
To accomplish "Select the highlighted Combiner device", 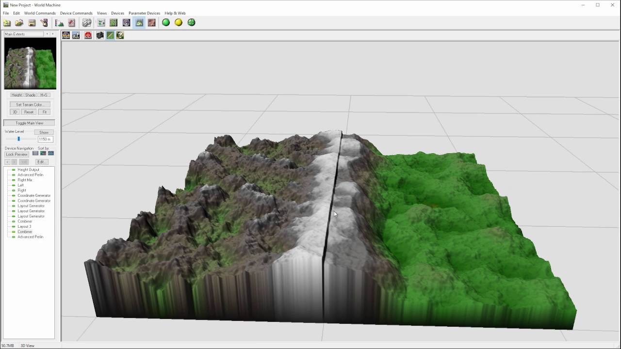I will coord(25,232).
